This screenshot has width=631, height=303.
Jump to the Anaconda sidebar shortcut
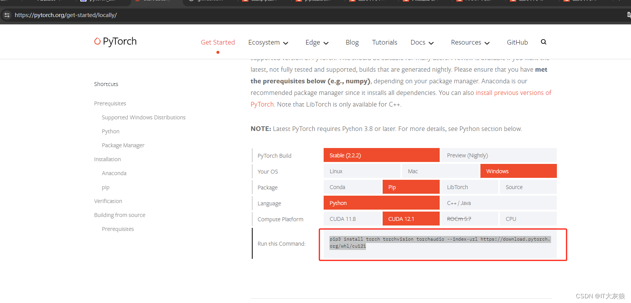(x=114, y=173)
